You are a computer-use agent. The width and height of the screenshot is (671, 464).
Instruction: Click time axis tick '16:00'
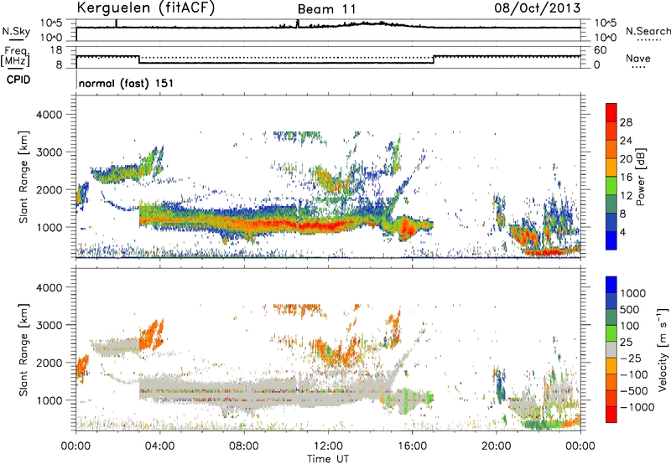(412, 446)
